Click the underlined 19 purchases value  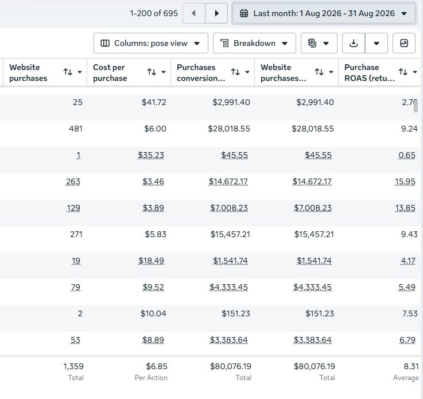pyautogui.click(x=76, y=261)
